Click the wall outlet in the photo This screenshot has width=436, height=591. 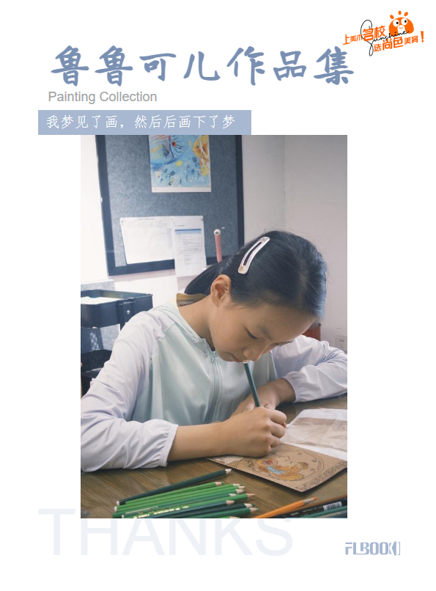(x=341, y=343)
